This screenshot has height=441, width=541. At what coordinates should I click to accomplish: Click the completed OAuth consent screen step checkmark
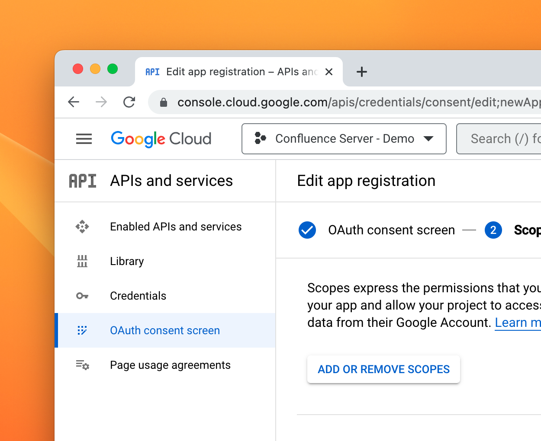[307, 230]
